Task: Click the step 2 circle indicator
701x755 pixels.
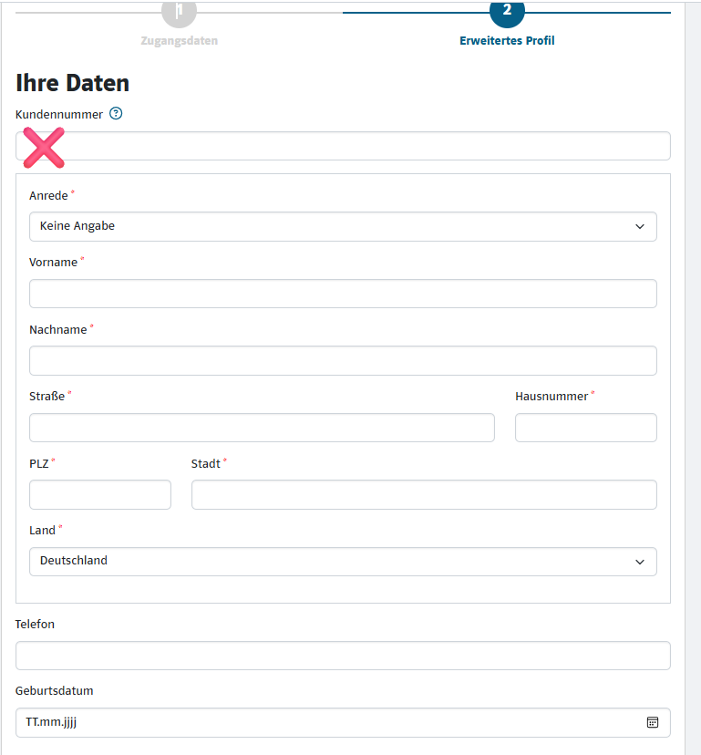Action: click(507, 10)
